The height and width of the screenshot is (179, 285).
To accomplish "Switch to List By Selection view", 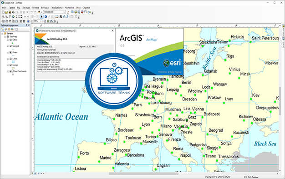I will [x=12, y=29].
